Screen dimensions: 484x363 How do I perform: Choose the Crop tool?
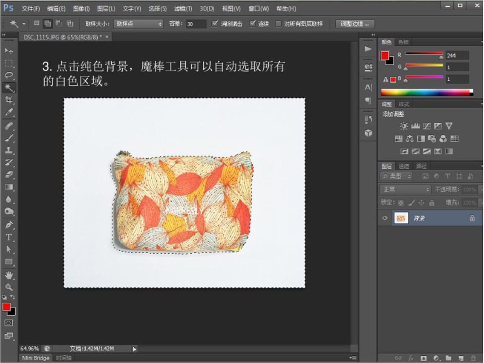(9, 100)
